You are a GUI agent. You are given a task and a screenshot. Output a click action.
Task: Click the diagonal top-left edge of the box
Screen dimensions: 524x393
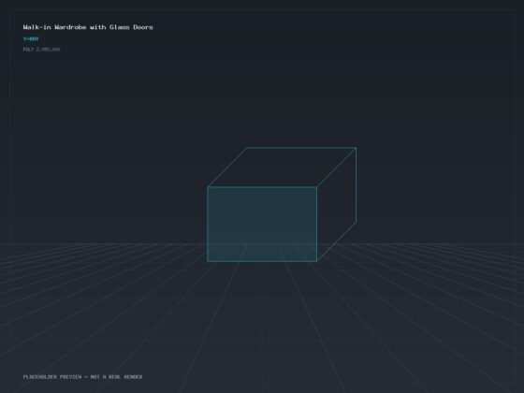tap(227, 167)
